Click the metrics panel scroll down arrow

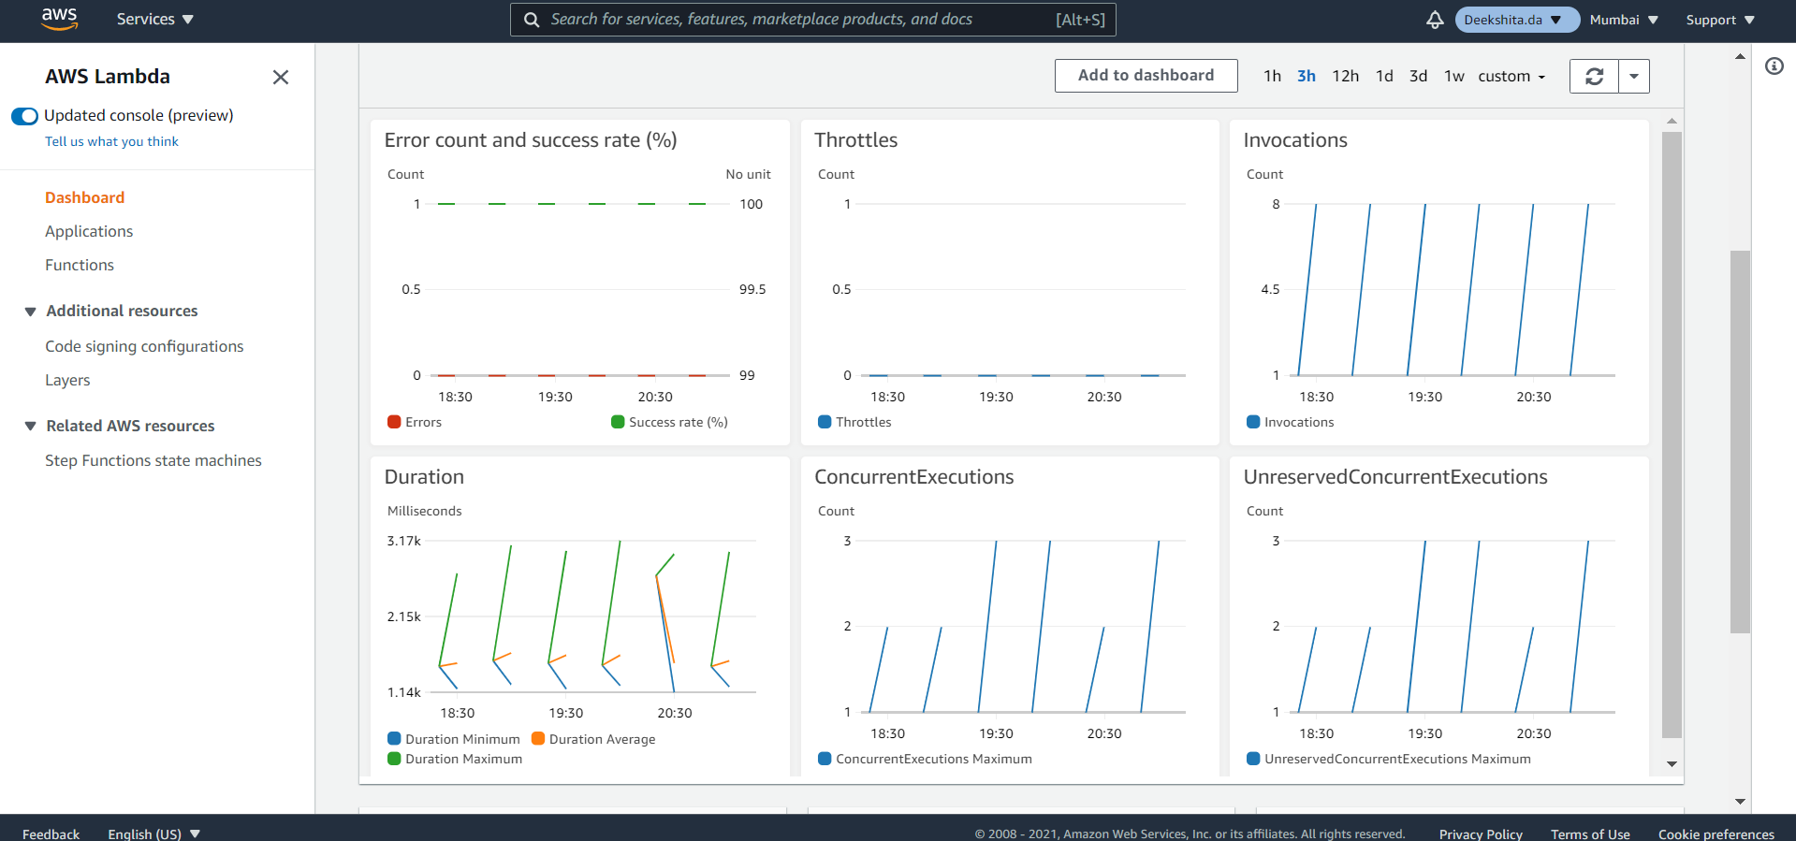(x=1672, y=764)
